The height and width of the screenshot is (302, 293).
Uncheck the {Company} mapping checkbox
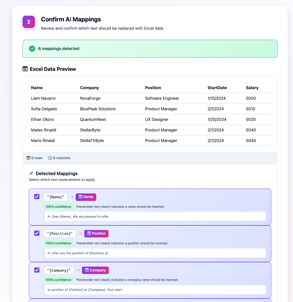(37, 270)
